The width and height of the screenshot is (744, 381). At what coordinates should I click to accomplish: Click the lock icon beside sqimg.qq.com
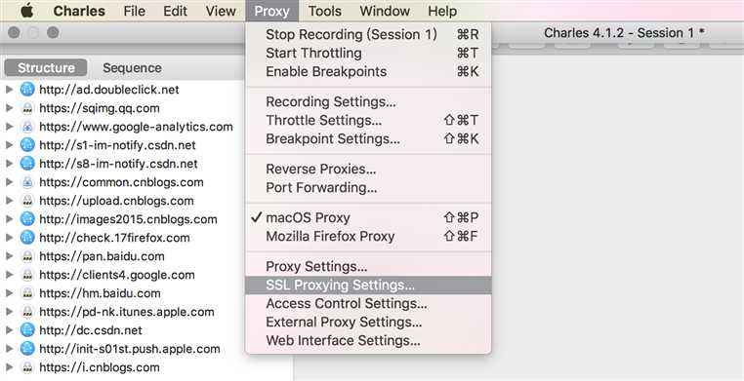(27, 108)
